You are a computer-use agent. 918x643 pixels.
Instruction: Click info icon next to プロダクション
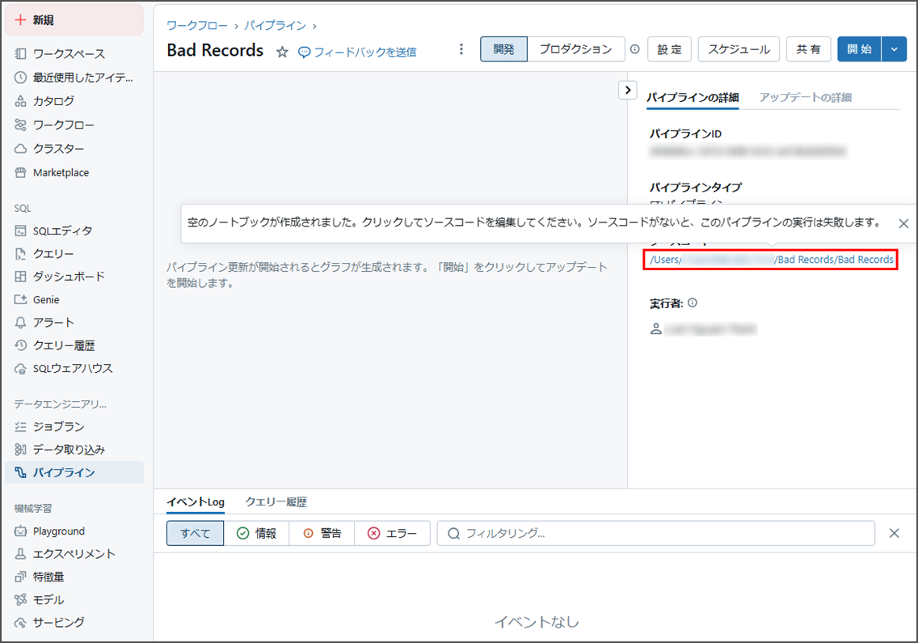(634, 49)
